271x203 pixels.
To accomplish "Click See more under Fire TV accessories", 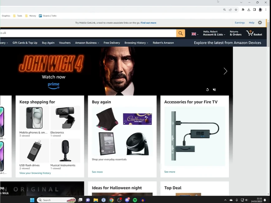I will pyautogui.click(x=170, y=172).
